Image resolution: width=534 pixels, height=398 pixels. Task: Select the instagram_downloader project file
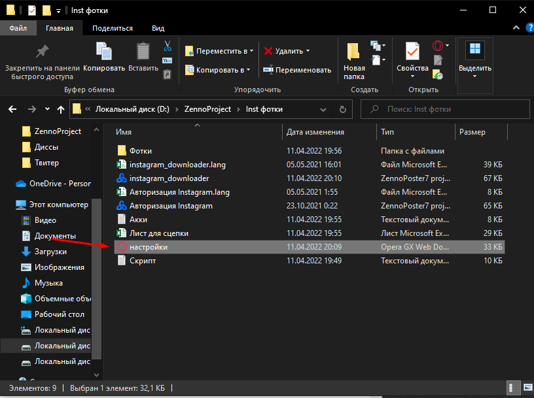click(169, 178)
